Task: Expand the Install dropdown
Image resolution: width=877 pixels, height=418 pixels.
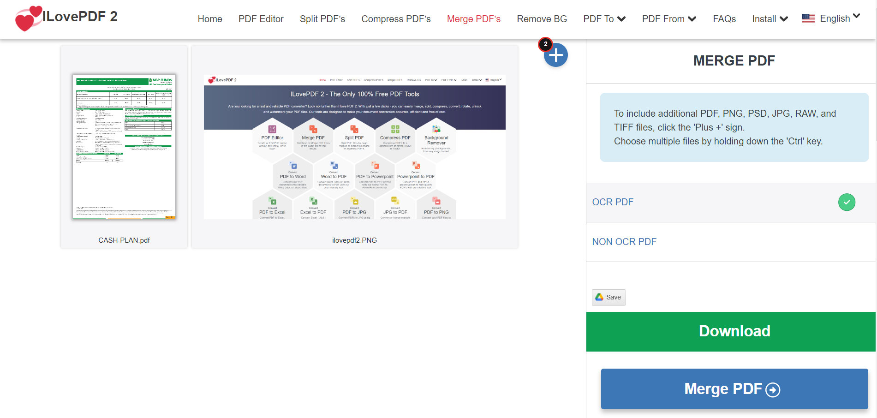Action: [770, 19]
